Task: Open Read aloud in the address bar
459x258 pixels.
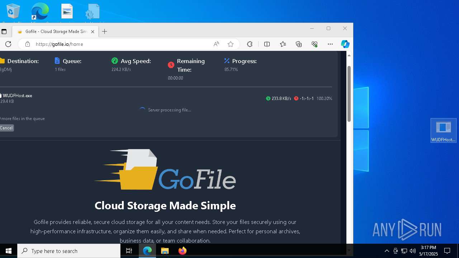Action: tap(216, 44)
